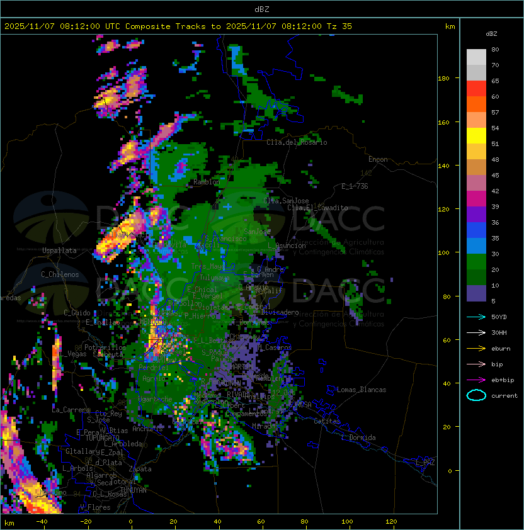Pick the light gray 70-80 dBZ swatch
Viewport: 524px width, 530px height.
point(476,57)
